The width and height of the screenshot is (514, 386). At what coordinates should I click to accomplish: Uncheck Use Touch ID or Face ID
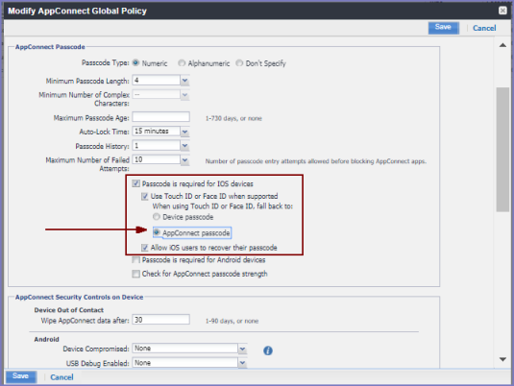click(144, 196)
